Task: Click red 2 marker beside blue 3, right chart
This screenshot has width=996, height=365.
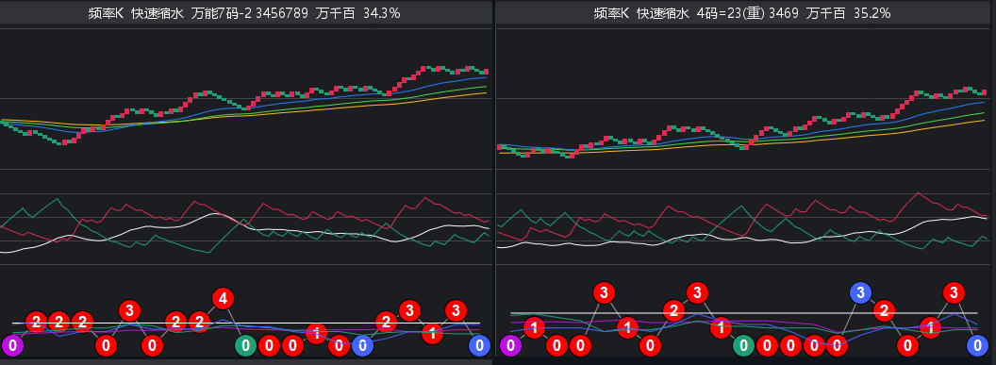Action: (884, 310)
